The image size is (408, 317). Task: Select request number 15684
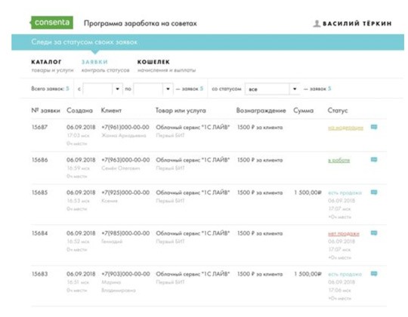(x=39, y=233)
